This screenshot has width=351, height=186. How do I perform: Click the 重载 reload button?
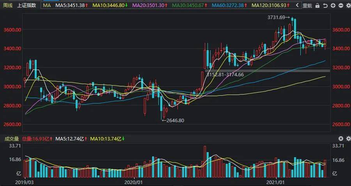point(307,5)
